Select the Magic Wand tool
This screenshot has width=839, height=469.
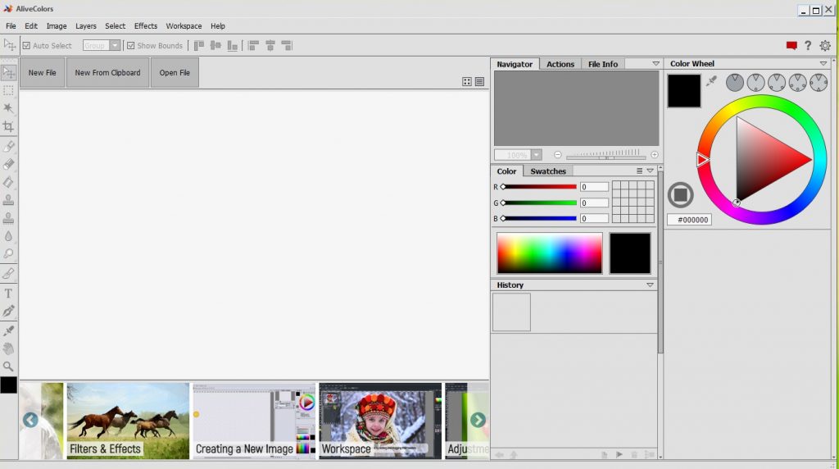[x=9, y=108]
